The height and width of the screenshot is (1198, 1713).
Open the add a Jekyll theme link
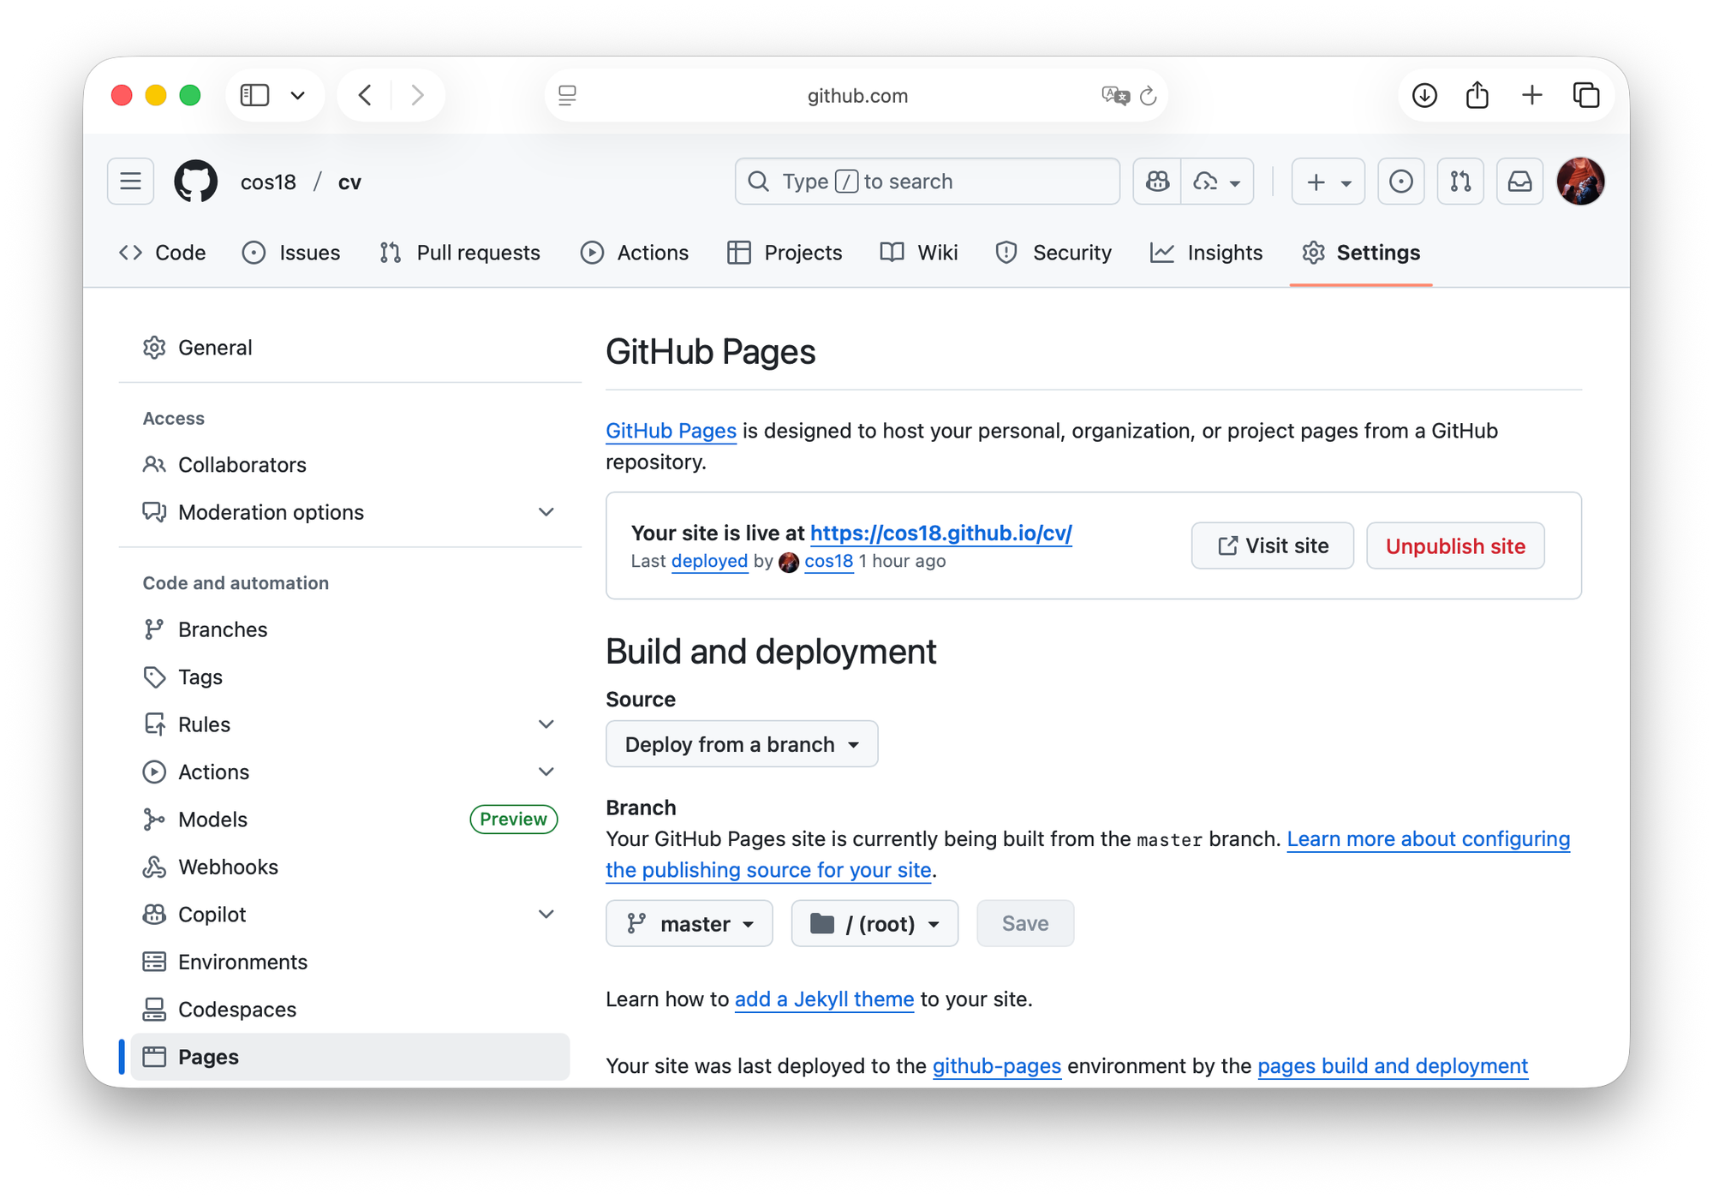824,999
